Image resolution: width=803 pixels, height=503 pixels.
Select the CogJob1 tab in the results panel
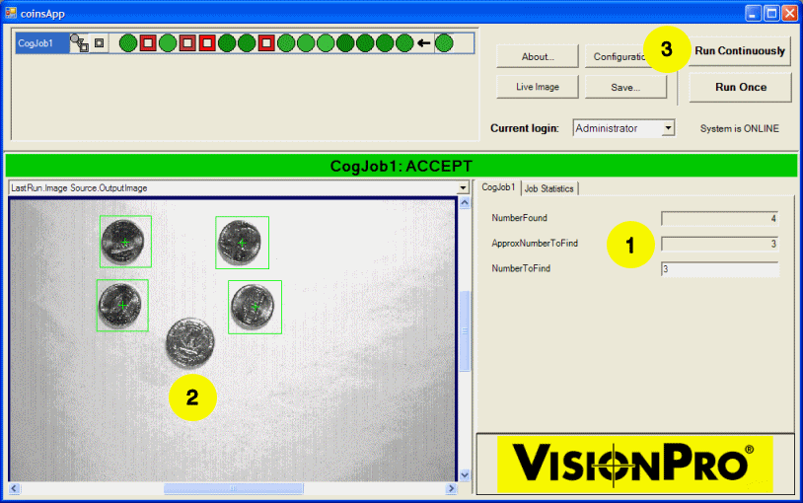click(498, 187)
